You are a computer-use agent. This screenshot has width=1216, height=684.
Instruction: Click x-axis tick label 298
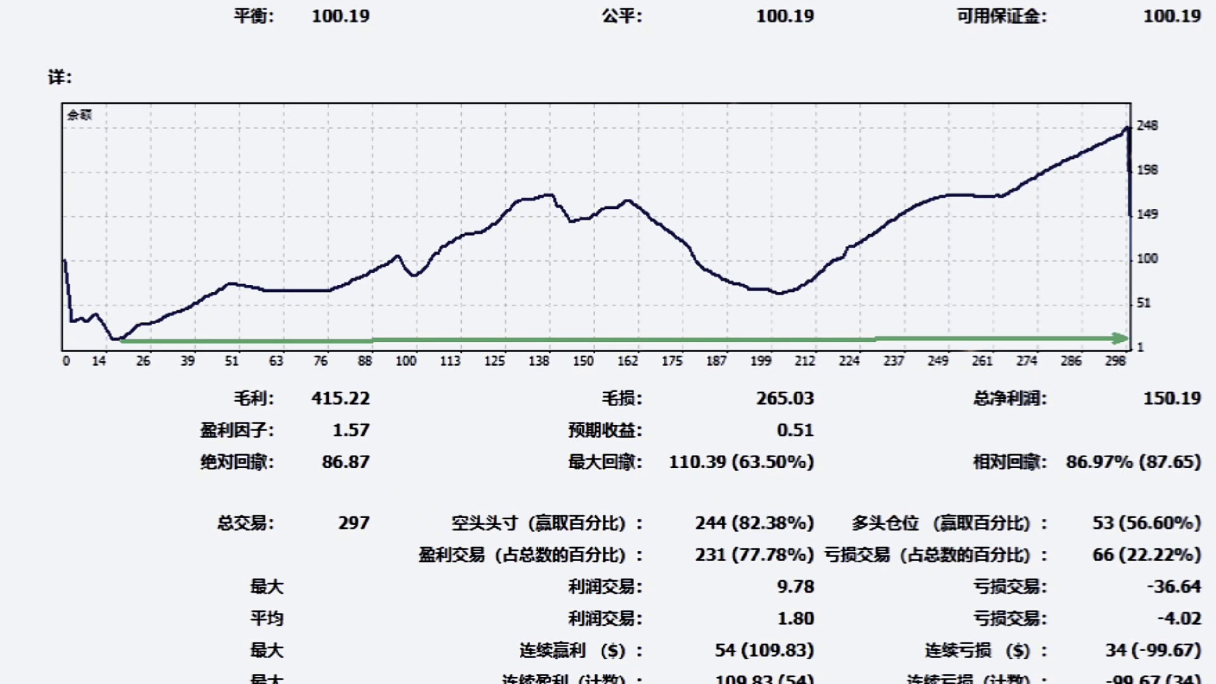pos(1115,361)
